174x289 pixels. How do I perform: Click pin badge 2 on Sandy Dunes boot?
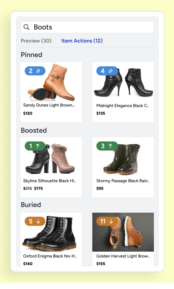(x=35, y=71)
